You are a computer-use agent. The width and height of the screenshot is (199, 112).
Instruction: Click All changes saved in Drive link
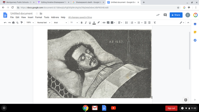pyautogui.click(x=80, y=17)
